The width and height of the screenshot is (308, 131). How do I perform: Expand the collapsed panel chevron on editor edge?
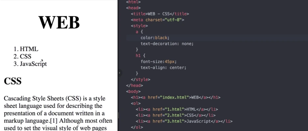coord(119,73)
